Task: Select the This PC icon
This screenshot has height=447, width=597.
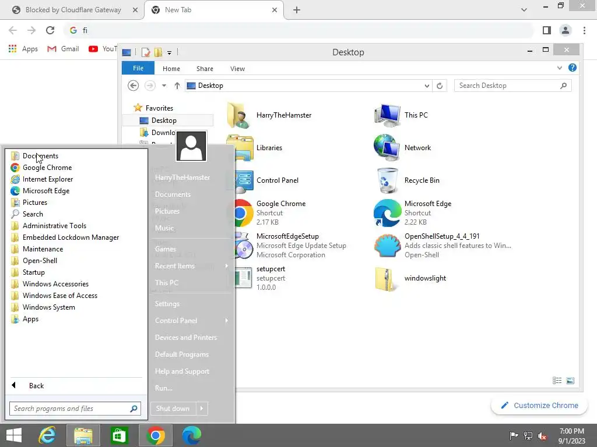Action: click(401, 115)
